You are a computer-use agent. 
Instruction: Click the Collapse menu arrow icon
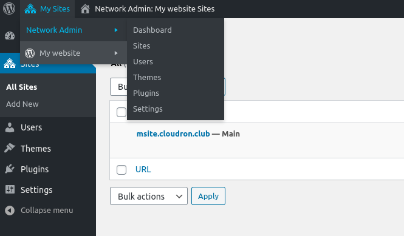10,211
